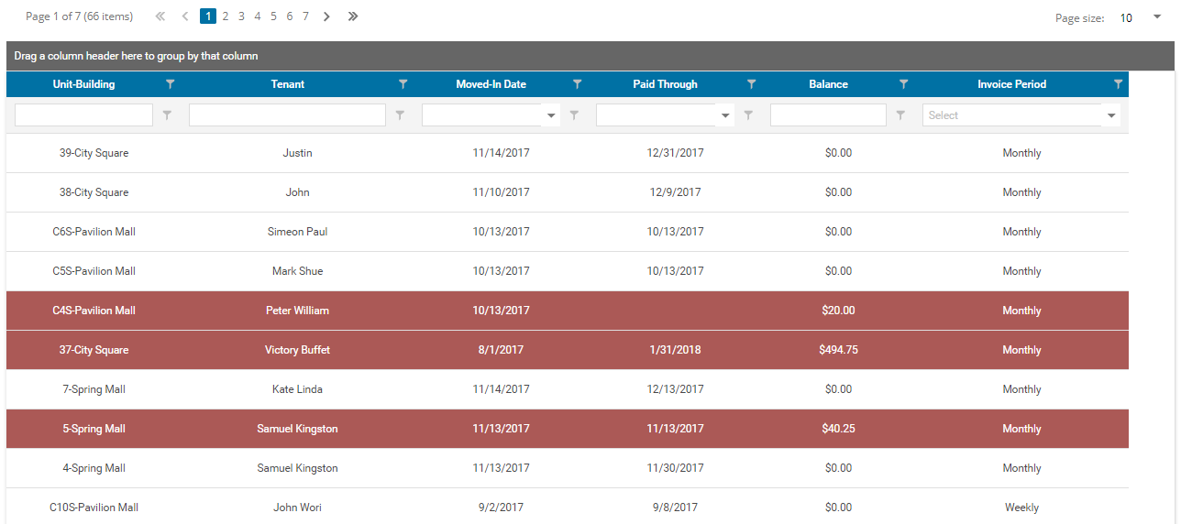Viewport: 1181px width, 524px height.
Task: Expand the Invoice Period Select dropdown
Action: pyautogui.click(x=1112, y=115)
